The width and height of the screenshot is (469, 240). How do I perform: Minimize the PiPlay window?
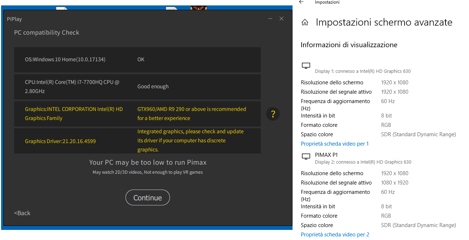coord(270,19)
